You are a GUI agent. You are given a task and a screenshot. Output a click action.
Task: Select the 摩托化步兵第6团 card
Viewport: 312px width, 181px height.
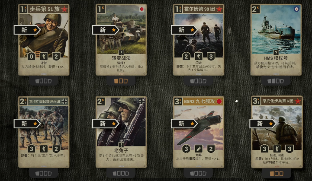click(277, 132)
